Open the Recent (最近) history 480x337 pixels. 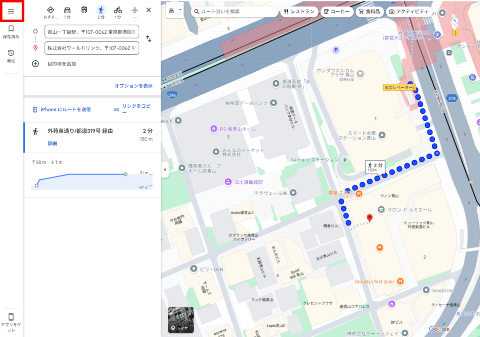pos(11,56)
